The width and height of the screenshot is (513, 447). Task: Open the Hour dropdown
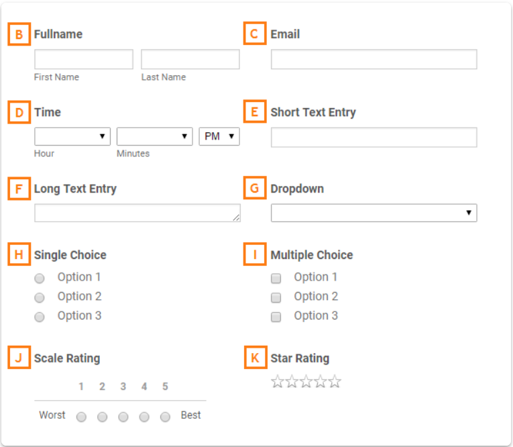click(x=72, y=136)
